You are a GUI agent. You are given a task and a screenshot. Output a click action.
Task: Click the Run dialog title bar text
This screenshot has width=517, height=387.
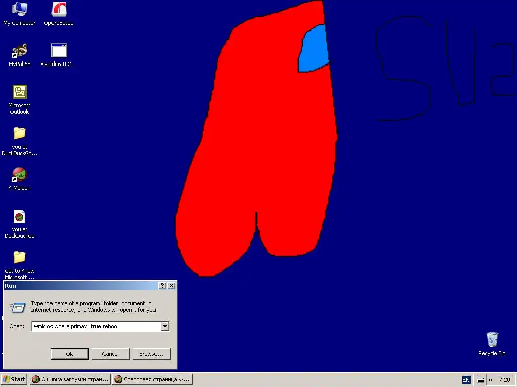pyautogui.click(x=10, y=286)
